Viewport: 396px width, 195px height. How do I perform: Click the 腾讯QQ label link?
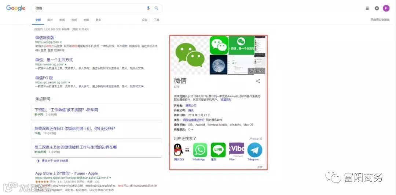coord(179,160)
